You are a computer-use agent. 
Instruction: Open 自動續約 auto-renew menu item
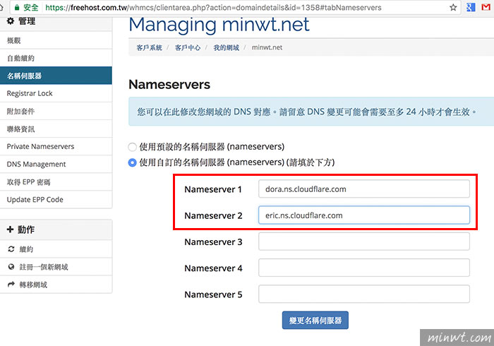click(56, 58)
